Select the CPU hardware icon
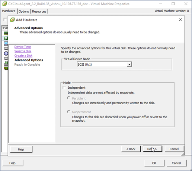Viewport: 192px width, 171px height. pyautogui.click(x=6, y=38)
